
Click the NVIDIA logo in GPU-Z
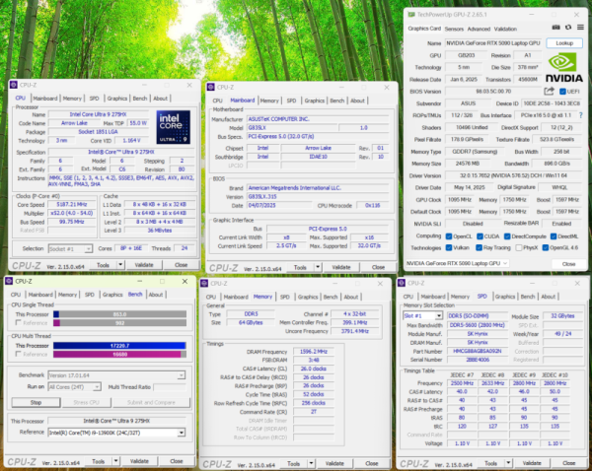(x=563, y=67)
